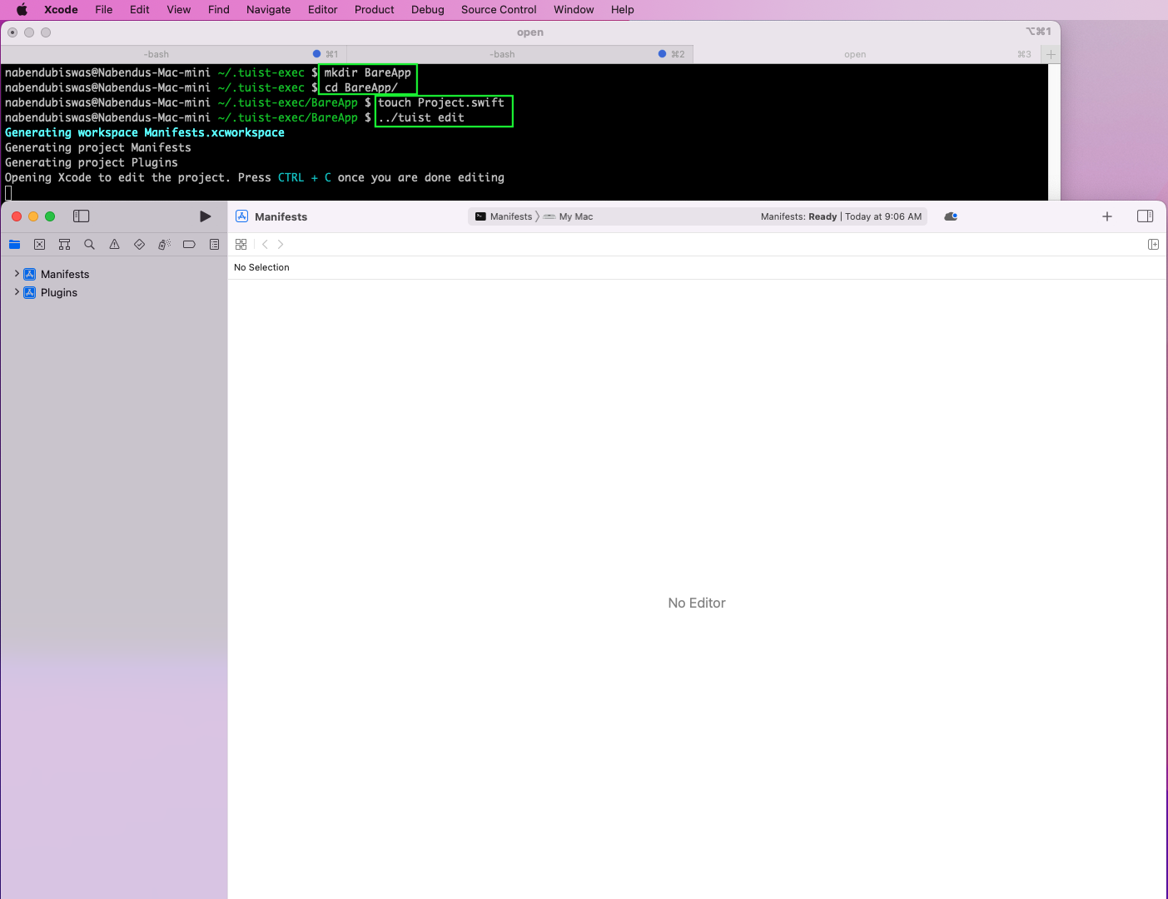Add a new terminal tab
1168x899 pixels.
pos(1051,54)
